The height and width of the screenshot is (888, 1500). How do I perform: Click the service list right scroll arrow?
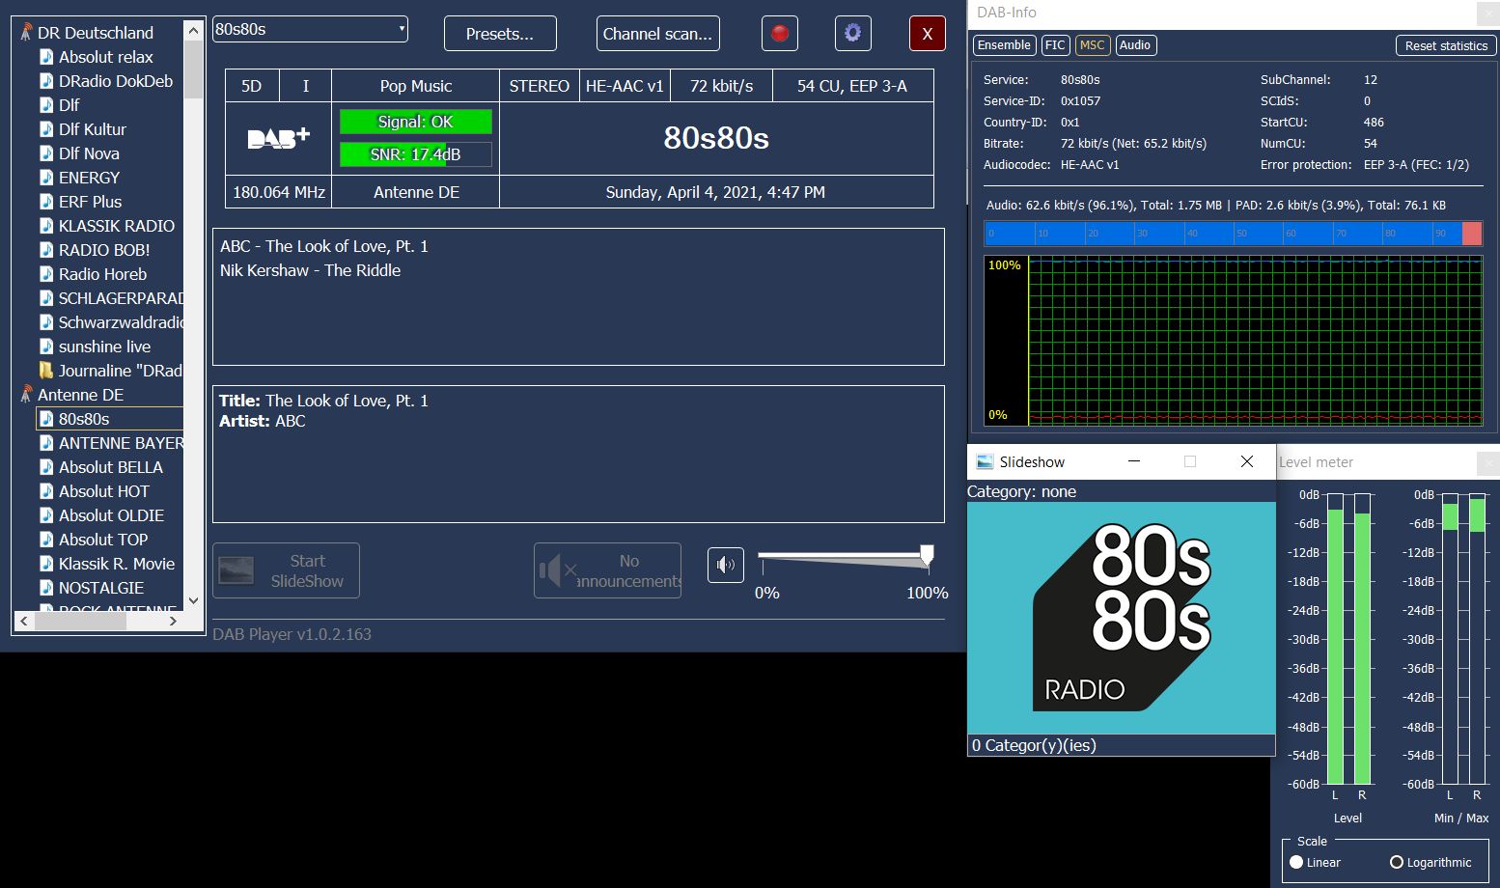(x=173, y=622)
